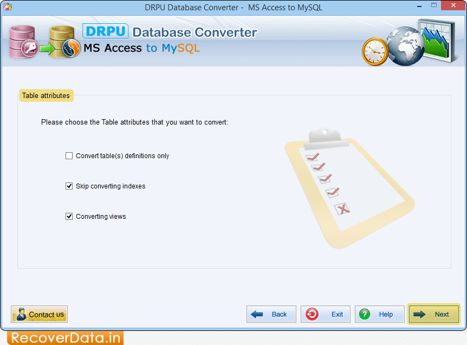
Task: Go to previous step with Back
Action: [271, 314]
